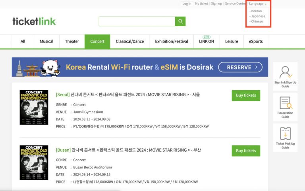Open the Theater category tab
This screenshot has width=305, height=191.
pos(72,41)
